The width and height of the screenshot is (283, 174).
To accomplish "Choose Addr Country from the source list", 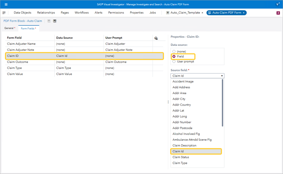I will tap(196, 105).
